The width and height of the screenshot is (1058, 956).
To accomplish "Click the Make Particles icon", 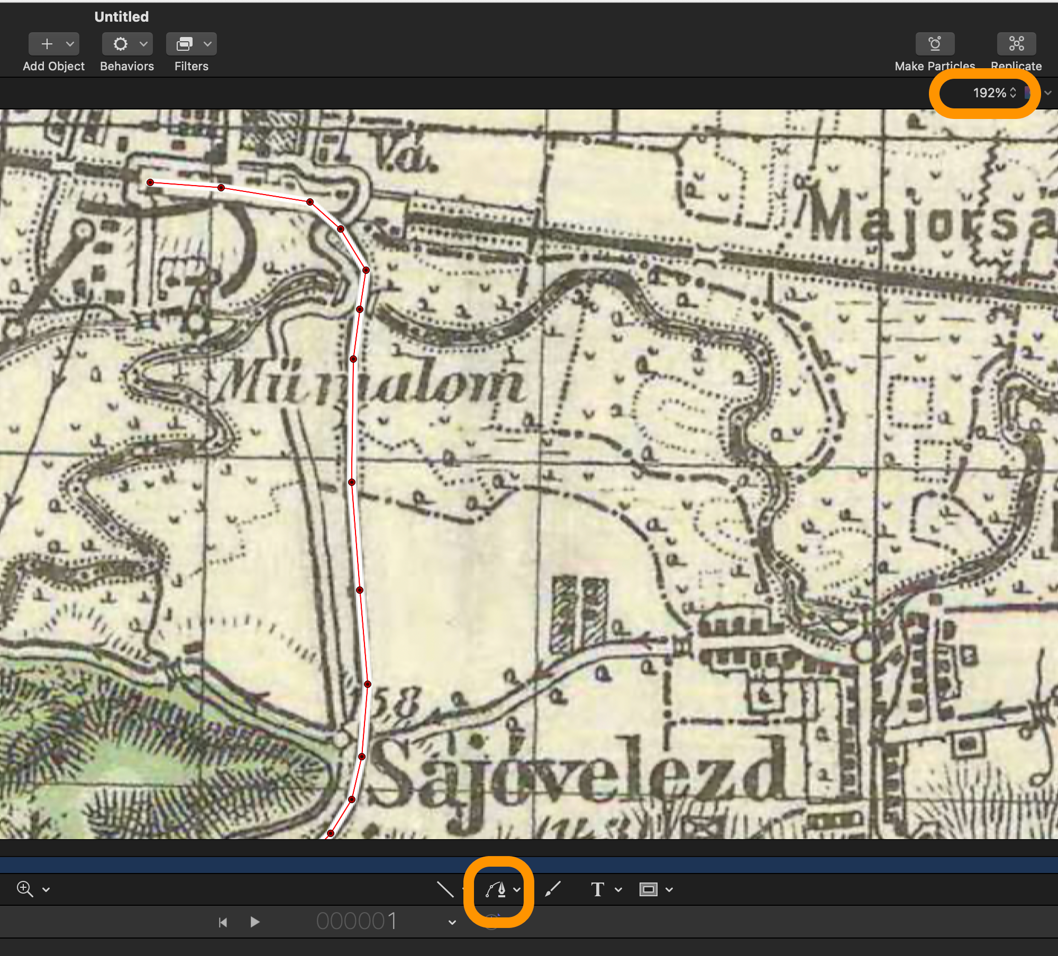I will (935, 44).
